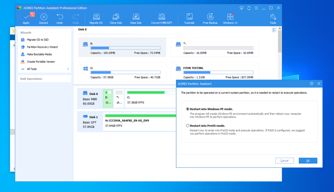
Task: Cancel the restart dialog
Action: [x=284, y=161]
